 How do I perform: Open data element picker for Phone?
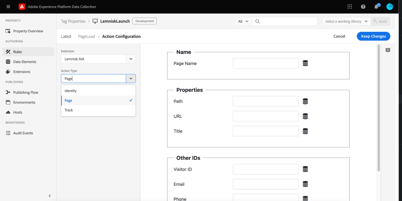click(x=305, y=198)
